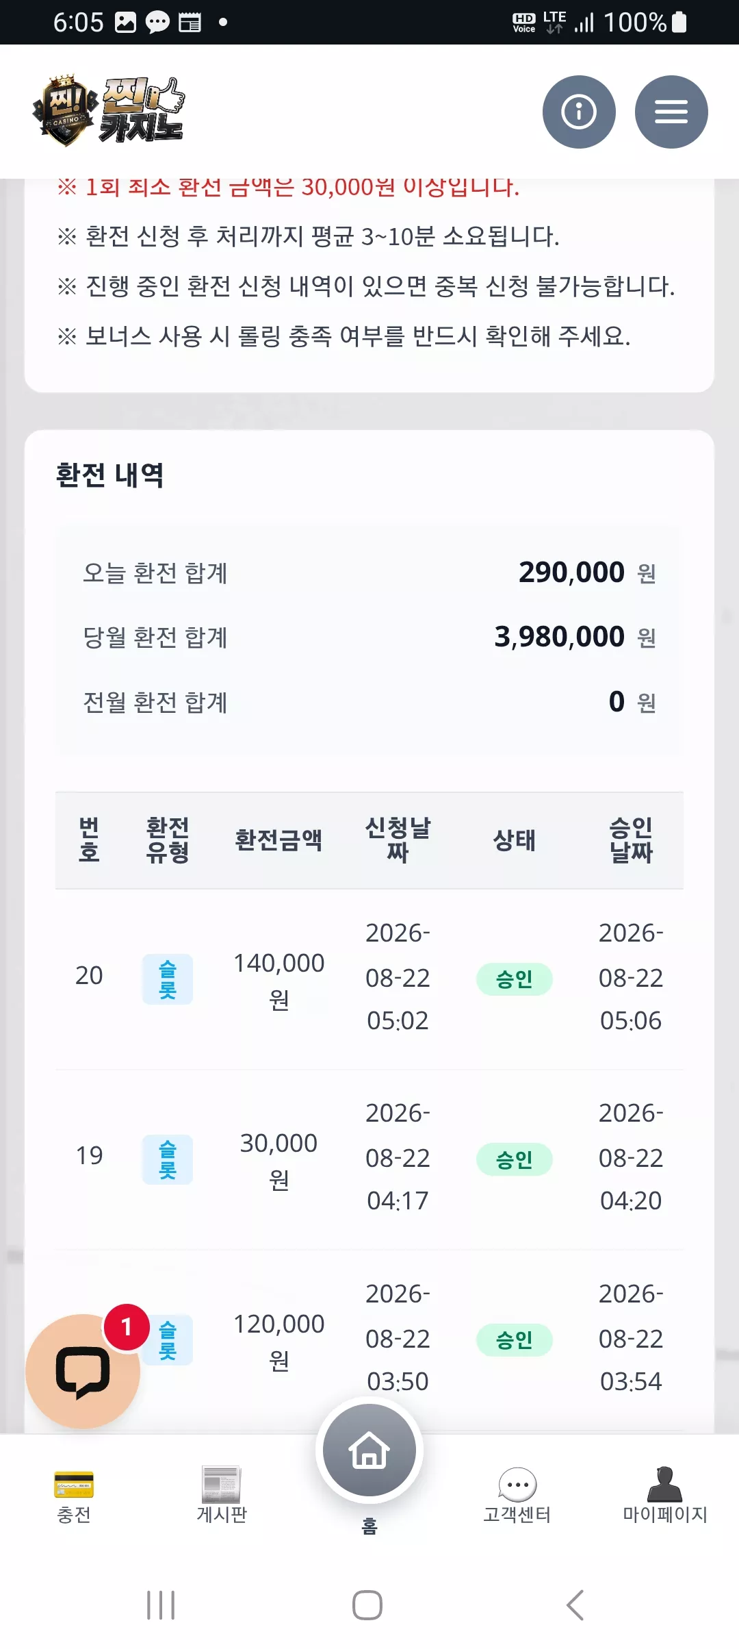
Task: Open 게시판 newspaper tab
Action: click(x=222, y=1496)
